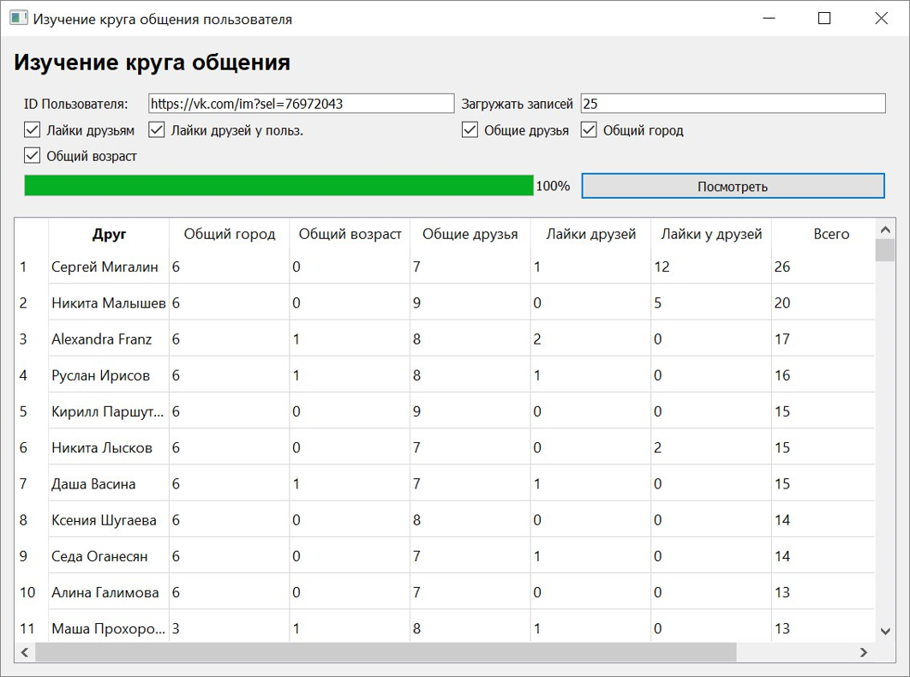This screenshot has height=677, width=910.
Task: Toggle the "Лайки друзей у польз." checkbox
Action: [x=156, y=129]
